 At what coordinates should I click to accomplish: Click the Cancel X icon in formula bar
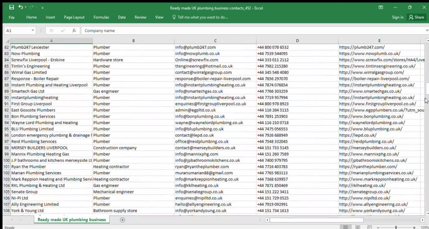[x=51, y=30]
